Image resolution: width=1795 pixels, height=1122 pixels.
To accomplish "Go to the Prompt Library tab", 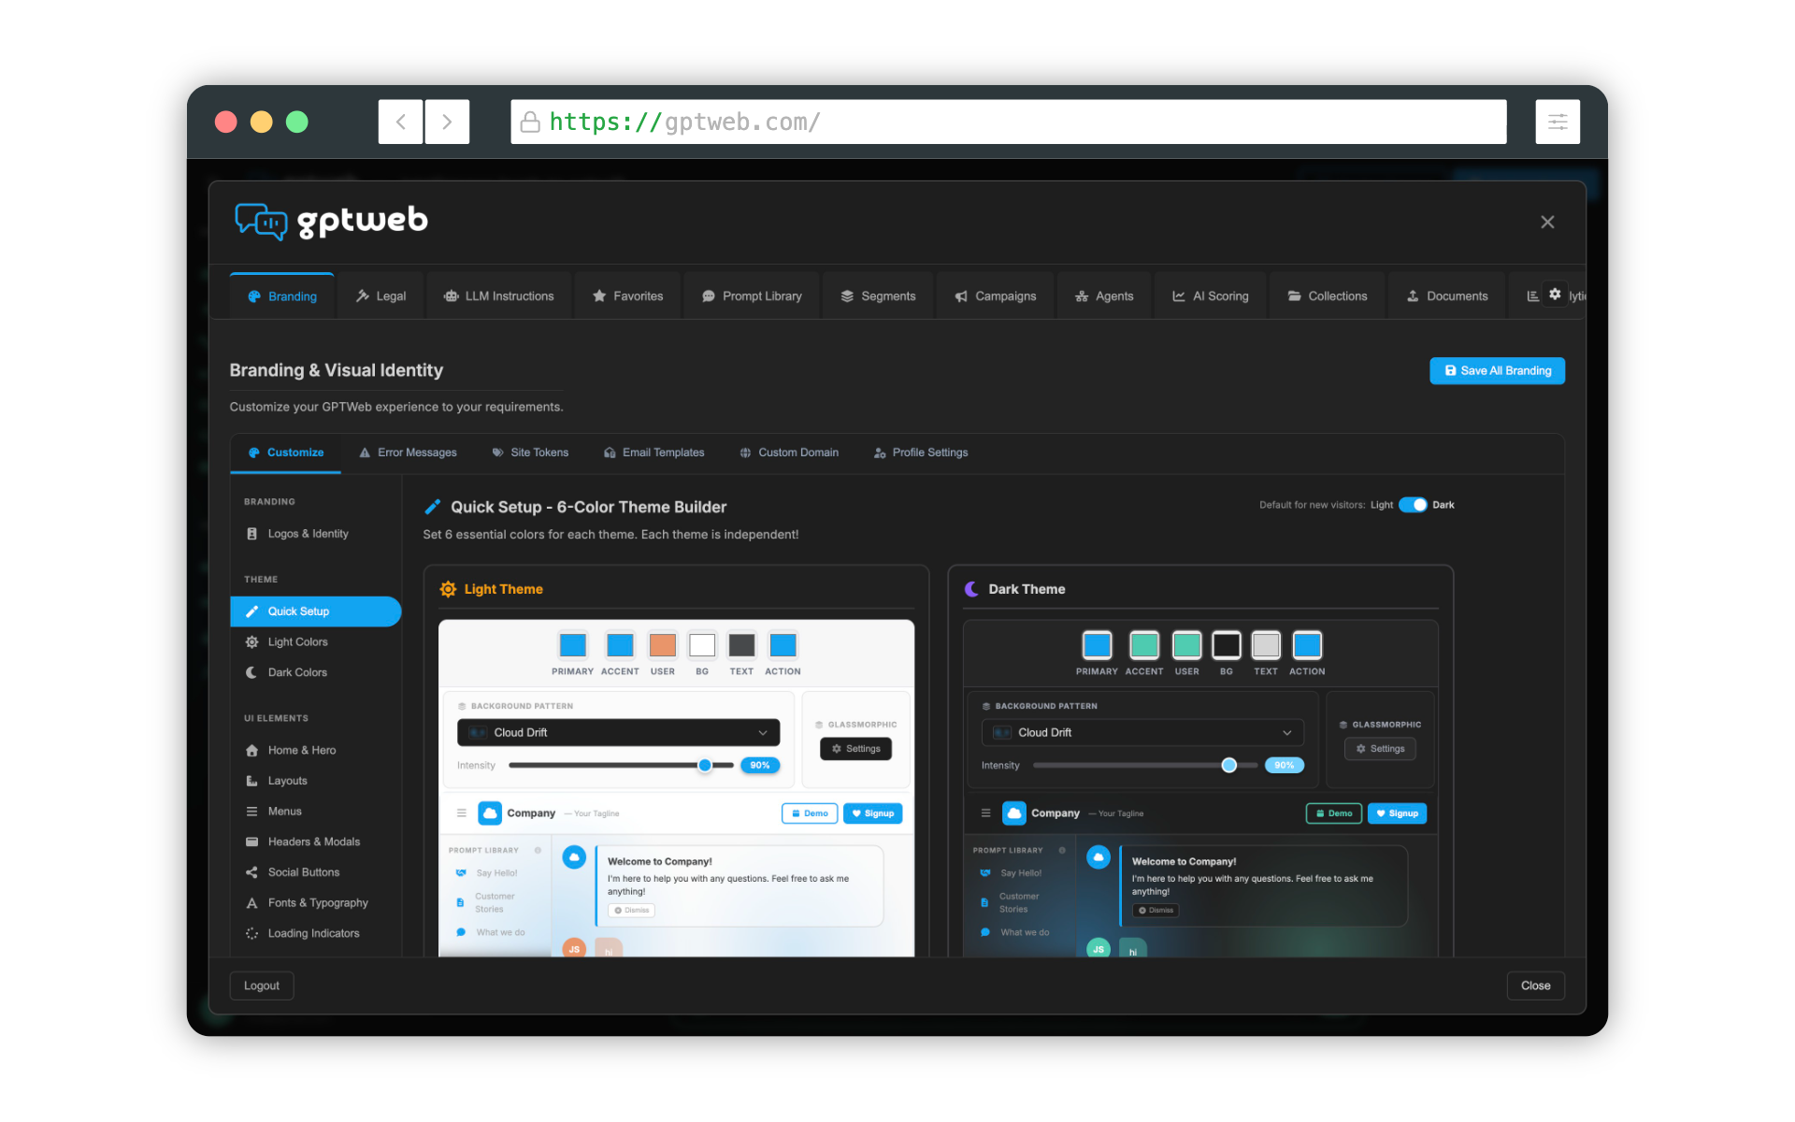I will (752, 296).
